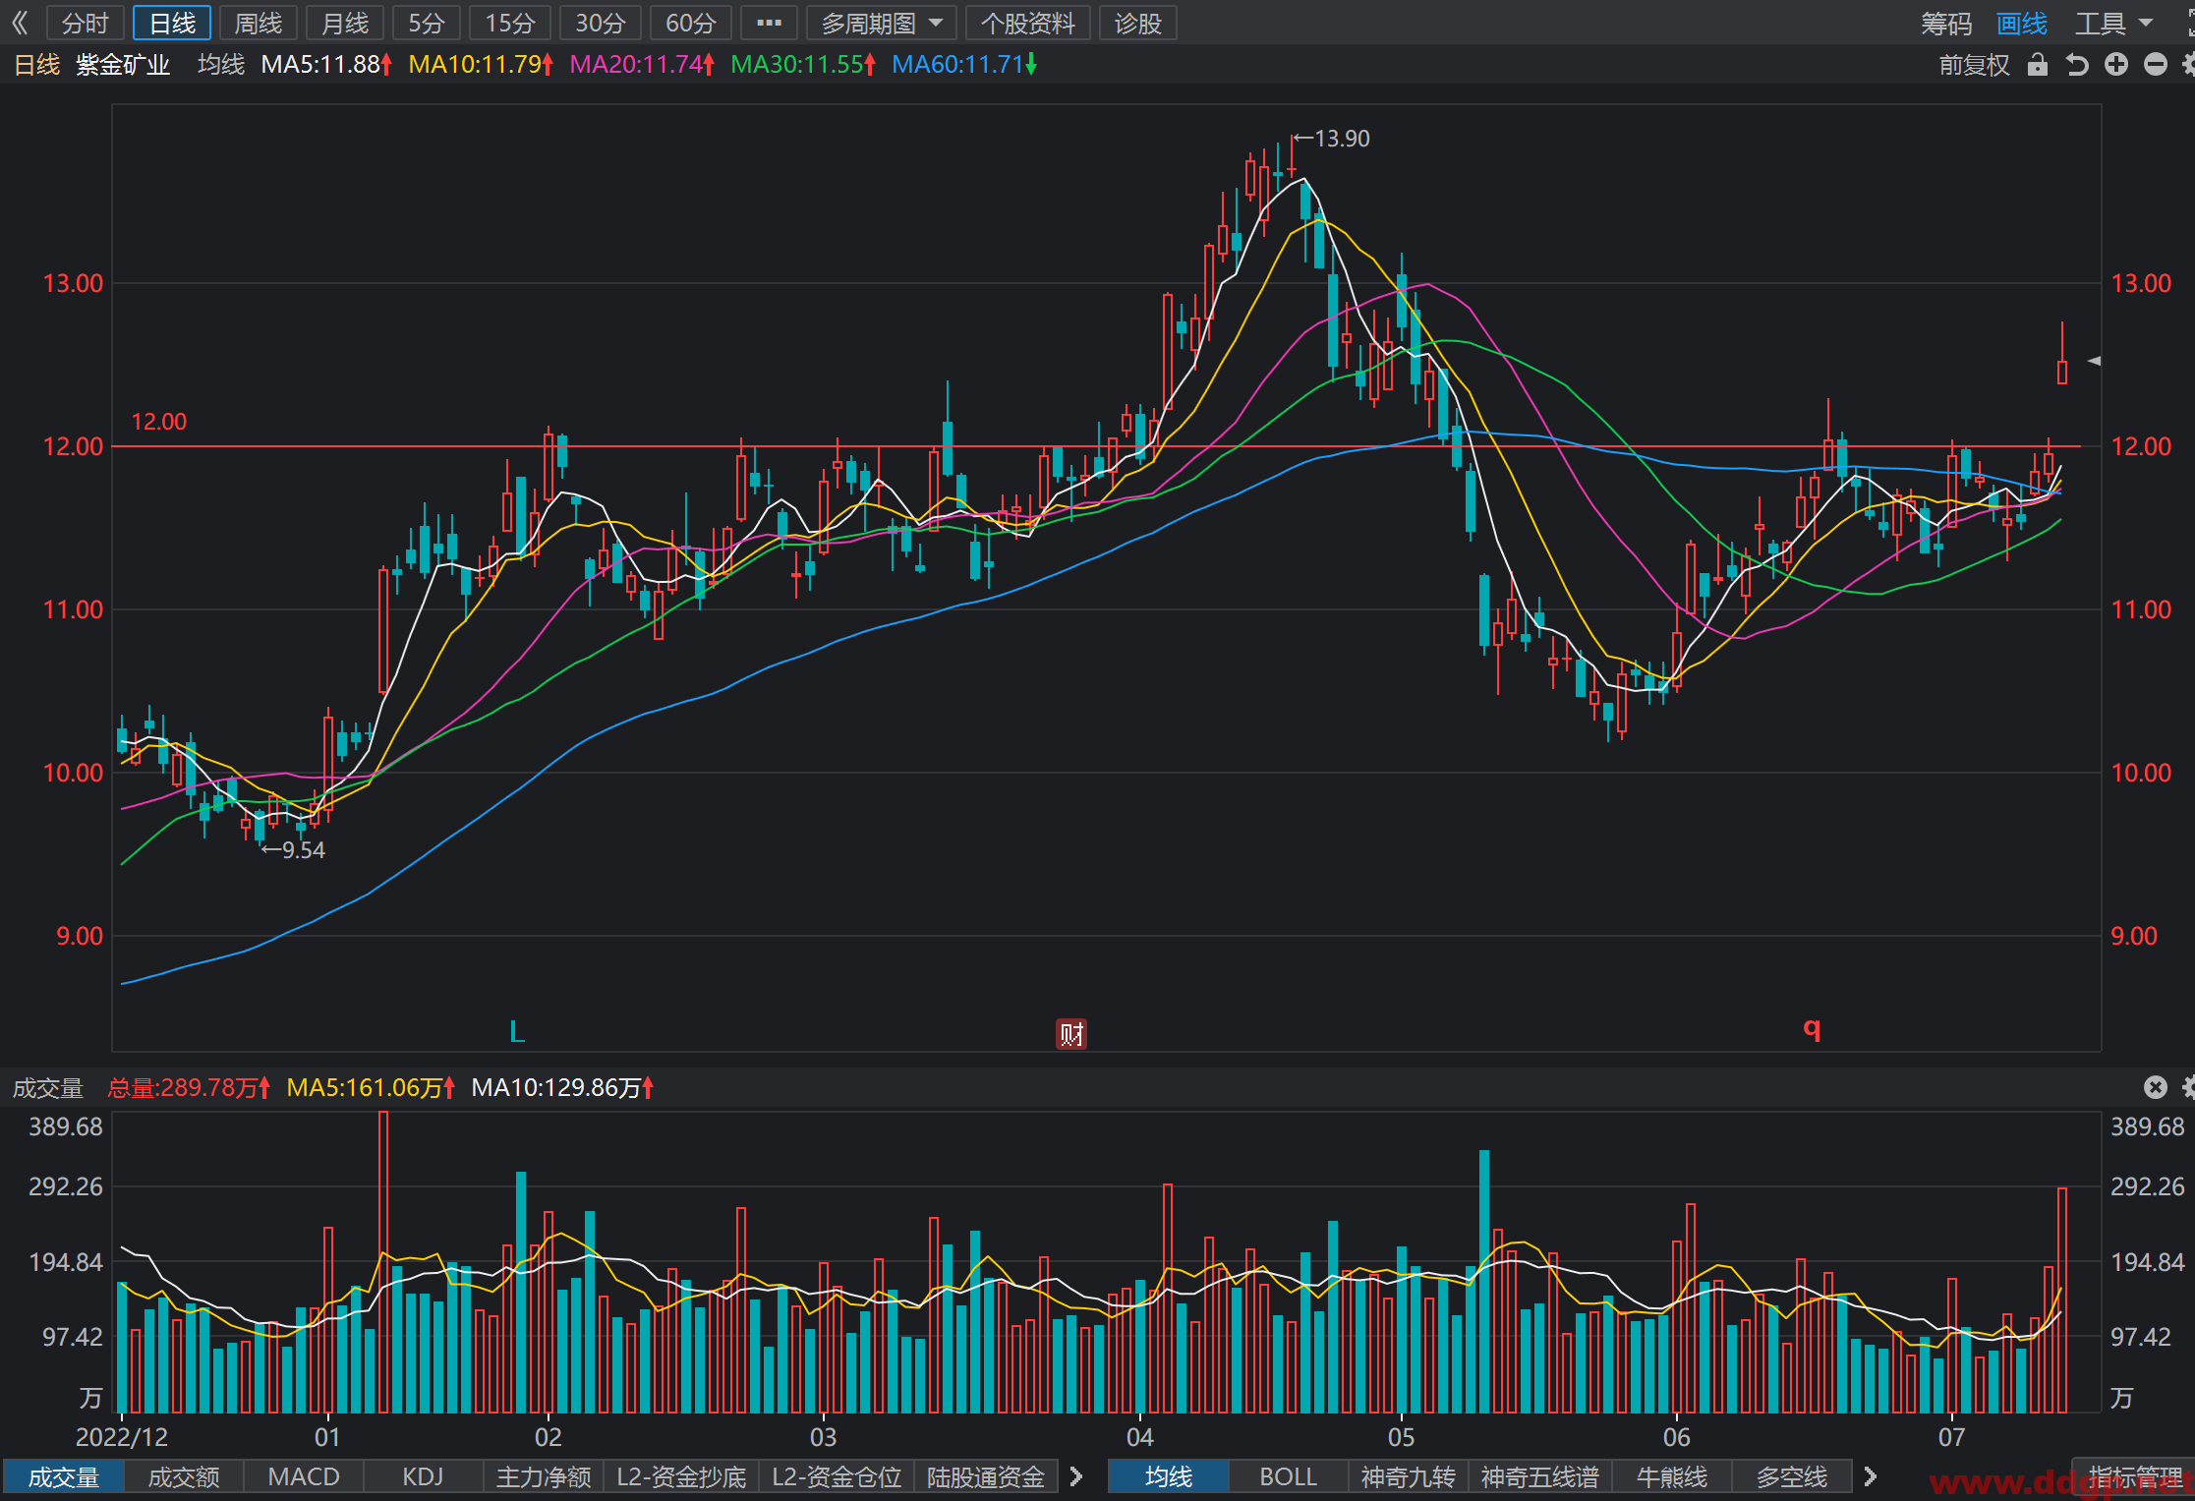Expand more periods with the ellipsis button

[x=769, y=23]
